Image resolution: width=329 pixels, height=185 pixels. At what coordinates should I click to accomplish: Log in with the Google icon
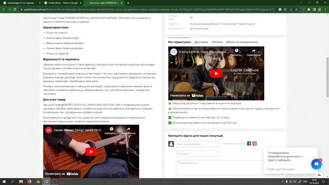(x=254, y=144)
